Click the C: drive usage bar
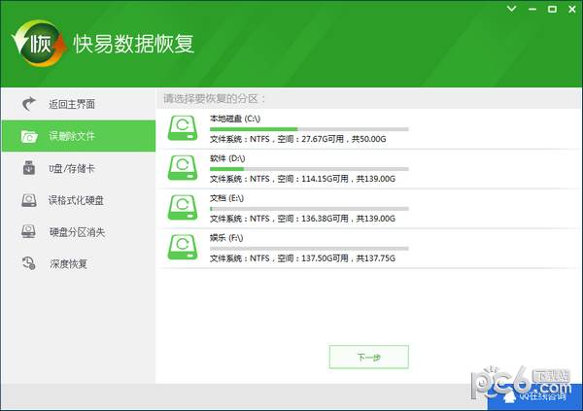Viewport: 583px width, 411px height. (x=309, y=129)
